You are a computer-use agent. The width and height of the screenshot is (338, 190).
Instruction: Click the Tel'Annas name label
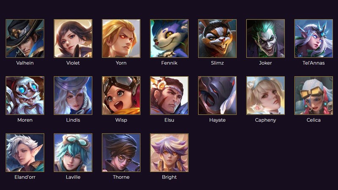pyautogui.click(x=313, y=63)
